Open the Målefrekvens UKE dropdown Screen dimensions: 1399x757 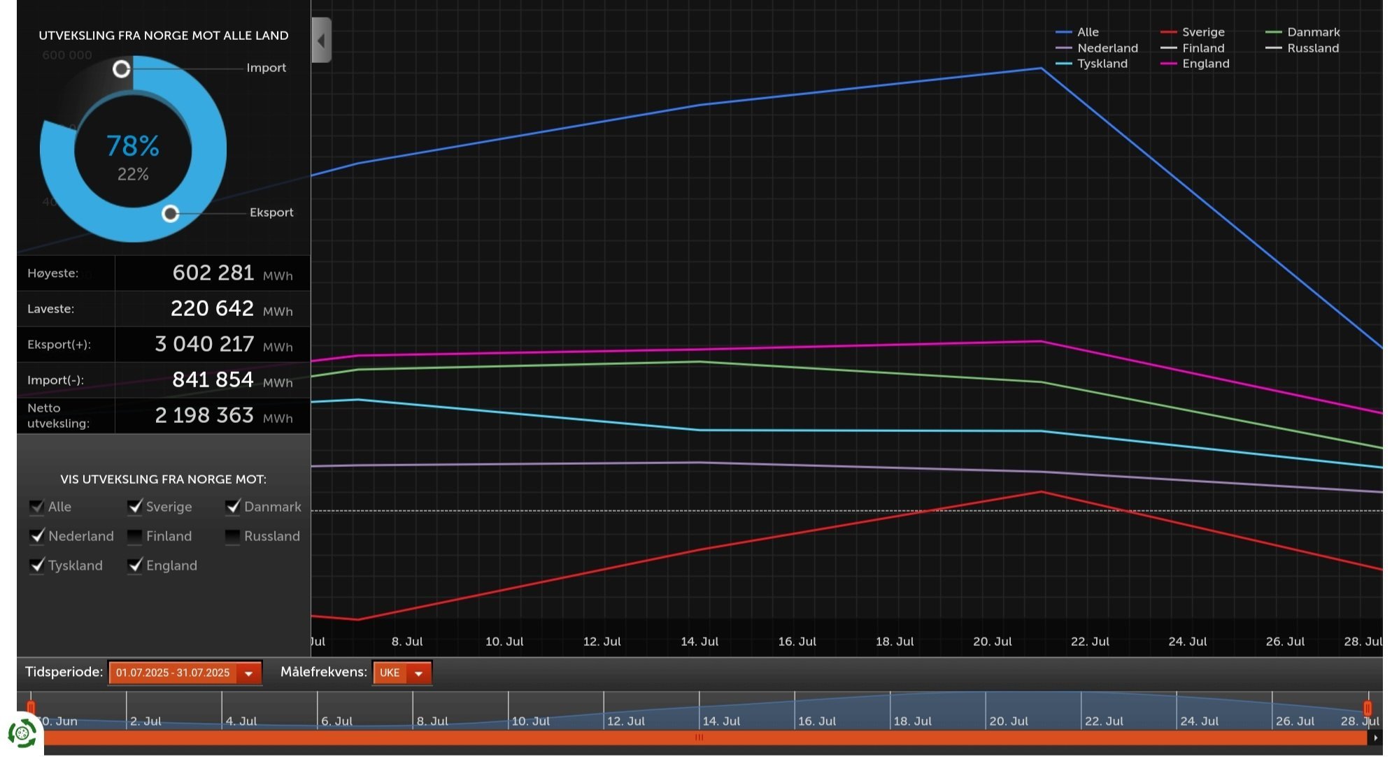[402, 672]
